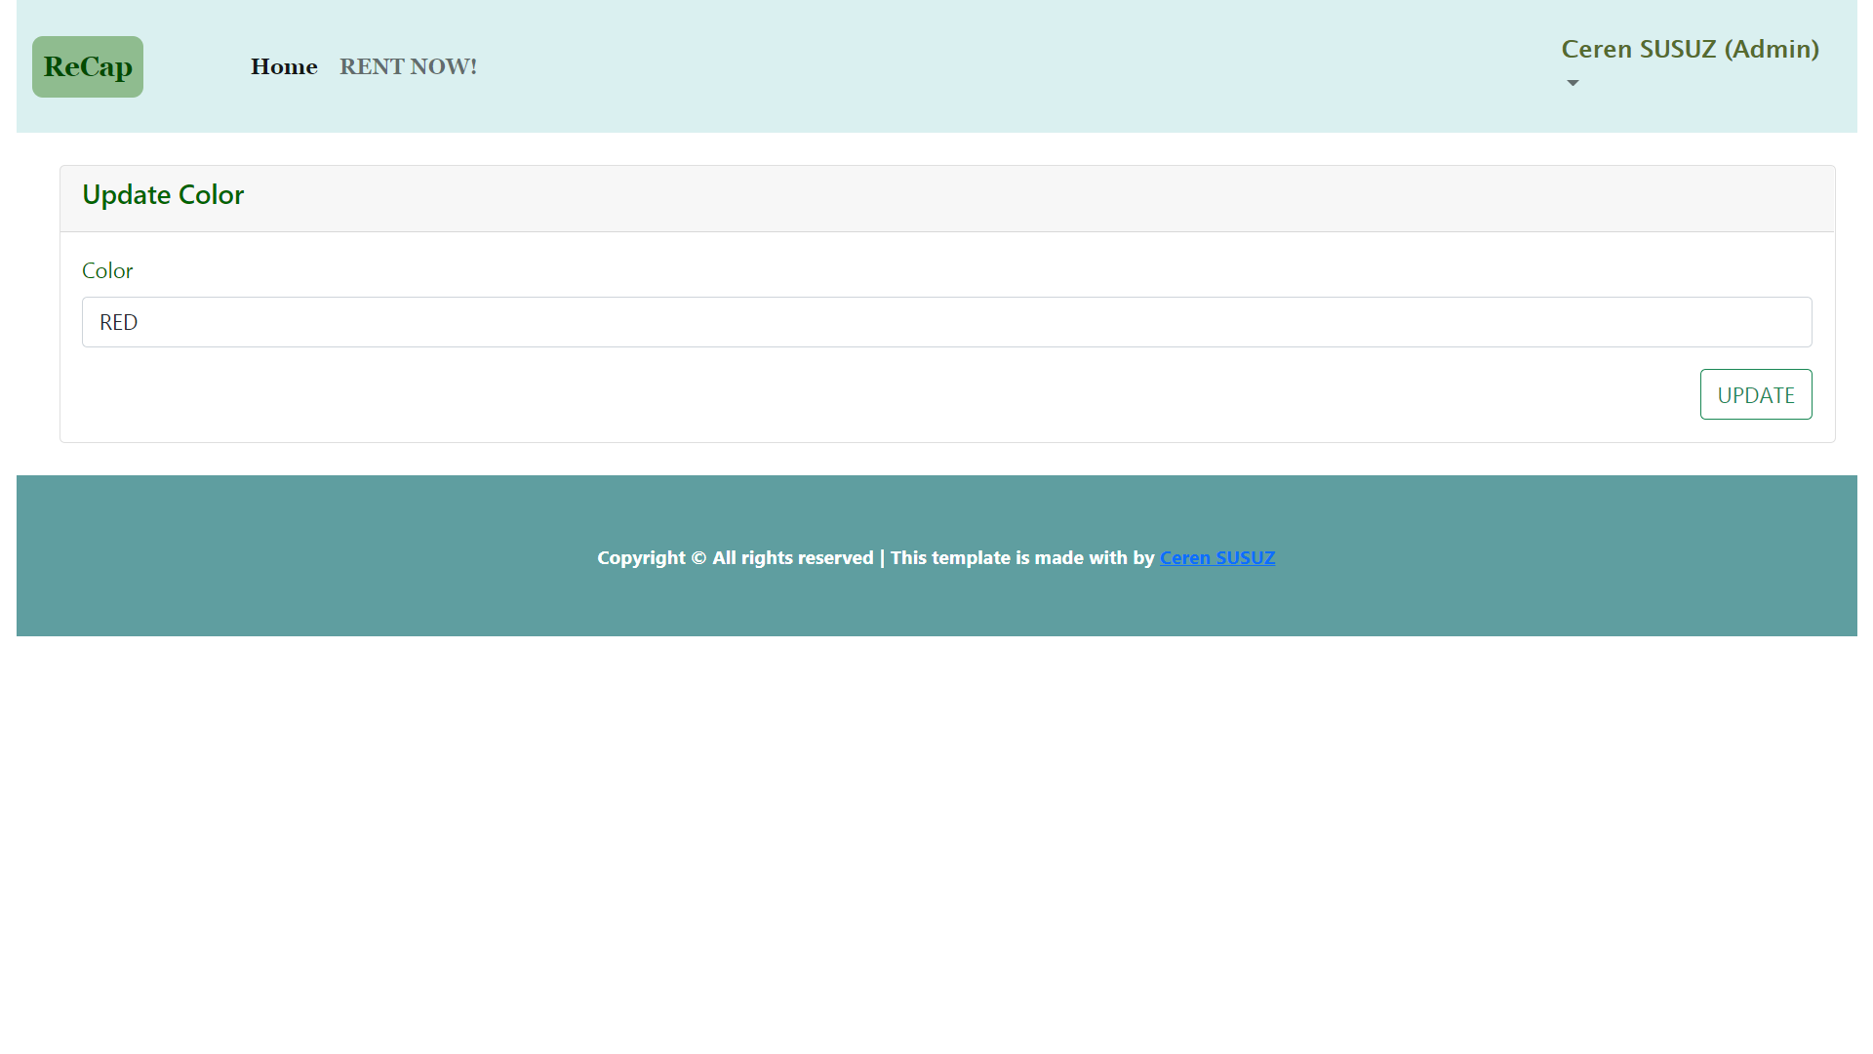Viewport: 1873px width, 1054px height.
Task: Place cursor on the RED text value
Action: (118, 322)
